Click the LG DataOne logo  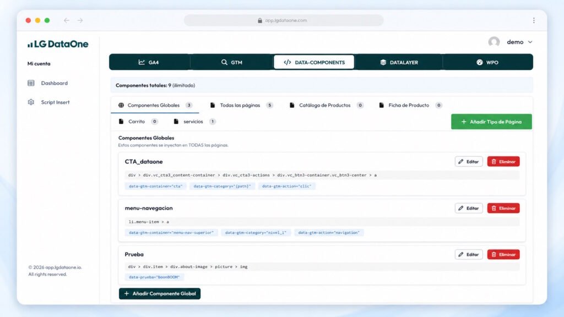(x=58, y=44)
